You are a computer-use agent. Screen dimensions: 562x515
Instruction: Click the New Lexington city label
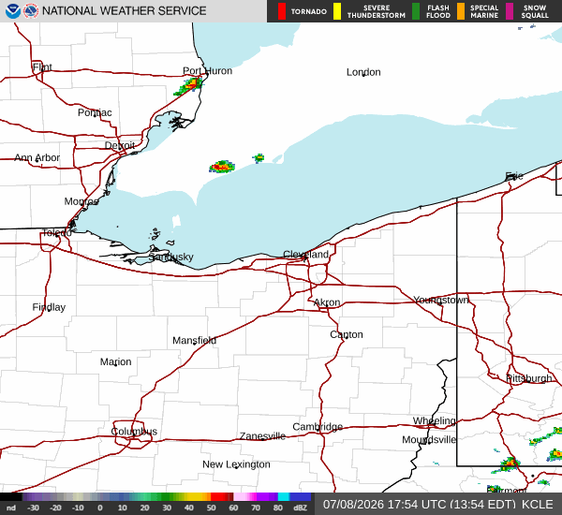coord(236,464)
